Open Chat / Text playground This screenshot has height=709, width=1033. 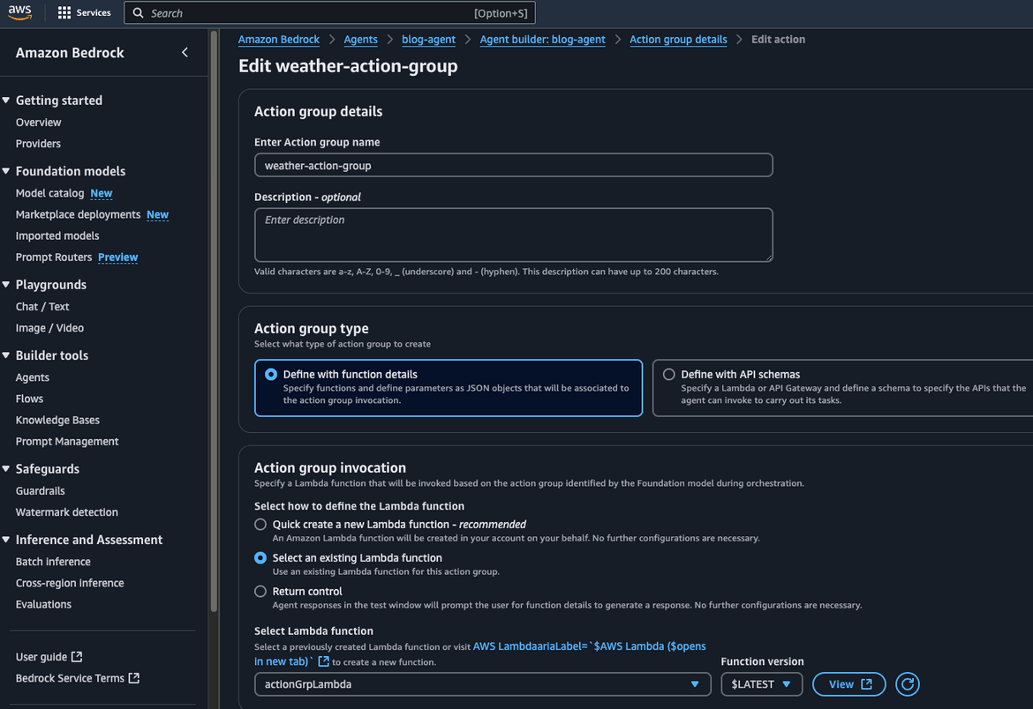click(x=42, y=307)
